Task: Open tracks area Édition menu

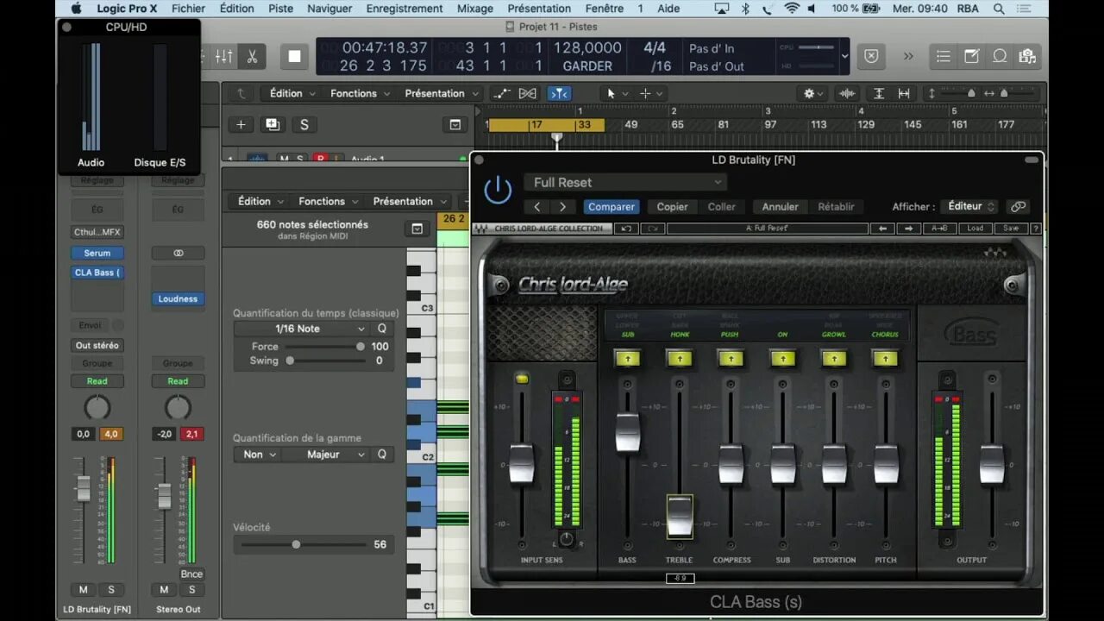Action: point(292,93)
